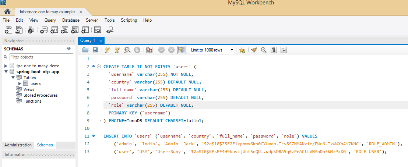Select Functions in the schema tree
408x167 pixels.
coord(32,101)
